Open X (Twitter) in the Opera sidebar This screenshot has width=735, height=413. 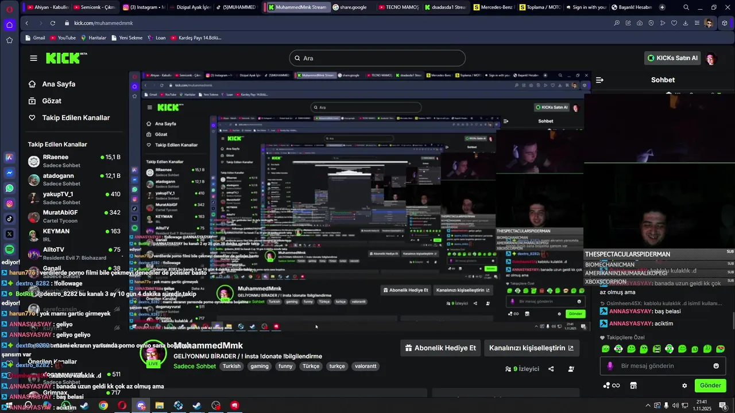(x=9, y=234)
